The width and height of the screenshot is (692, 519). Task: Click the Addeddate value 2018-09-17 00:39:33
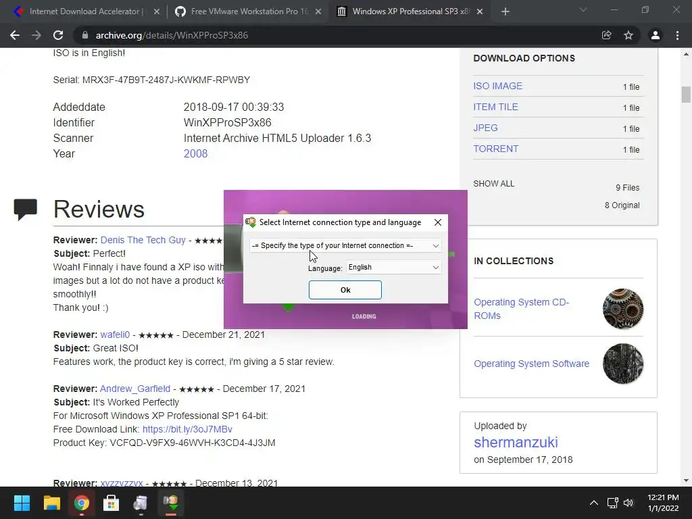tap(234, 107)
